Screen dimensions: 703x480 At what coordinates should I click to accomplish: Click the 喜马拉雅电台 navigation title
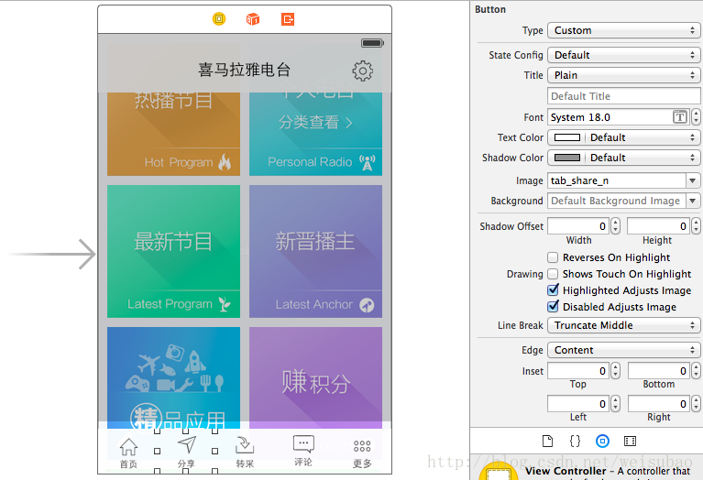[x=245, y=70]
